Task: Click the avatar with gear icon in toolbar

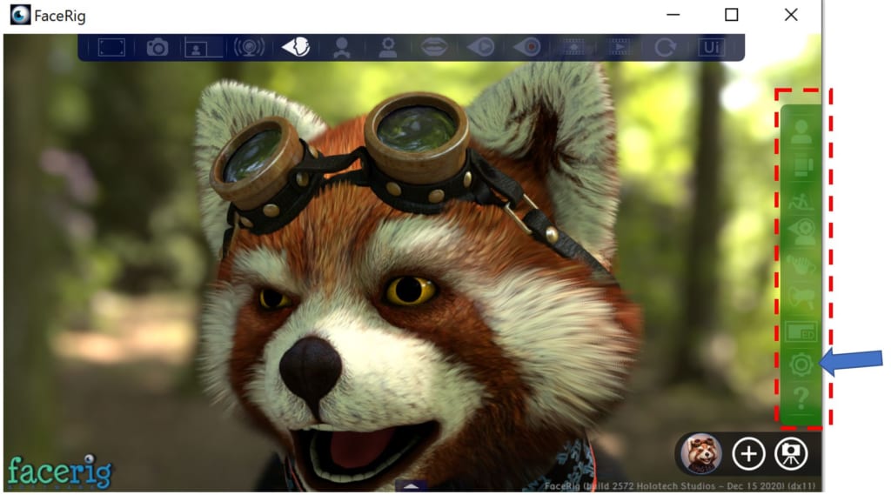Action: point(388,48)
